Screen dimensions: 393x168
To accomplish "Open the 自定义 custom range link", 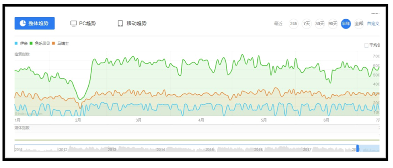I will click(x=373, y=24).
